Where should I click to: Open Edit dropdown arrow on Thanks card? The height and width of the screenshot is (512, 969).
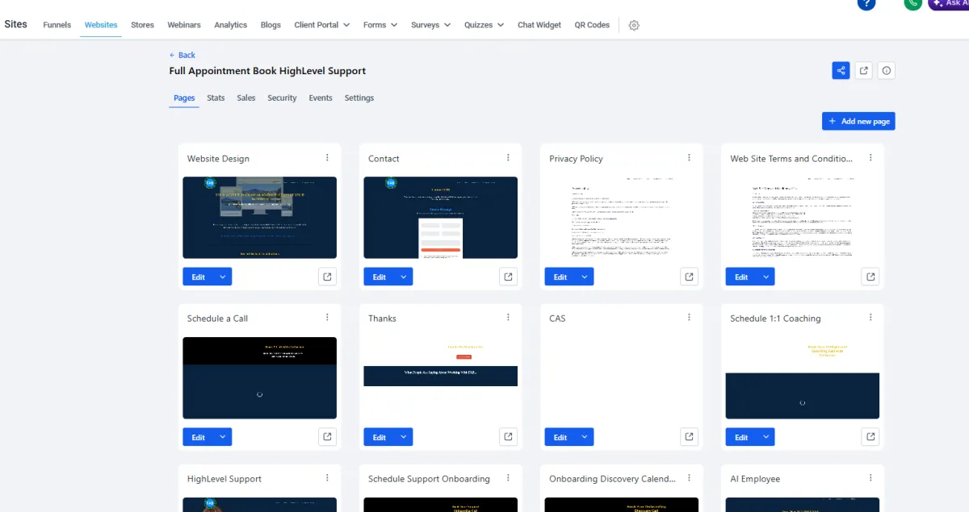click(404, 437)
